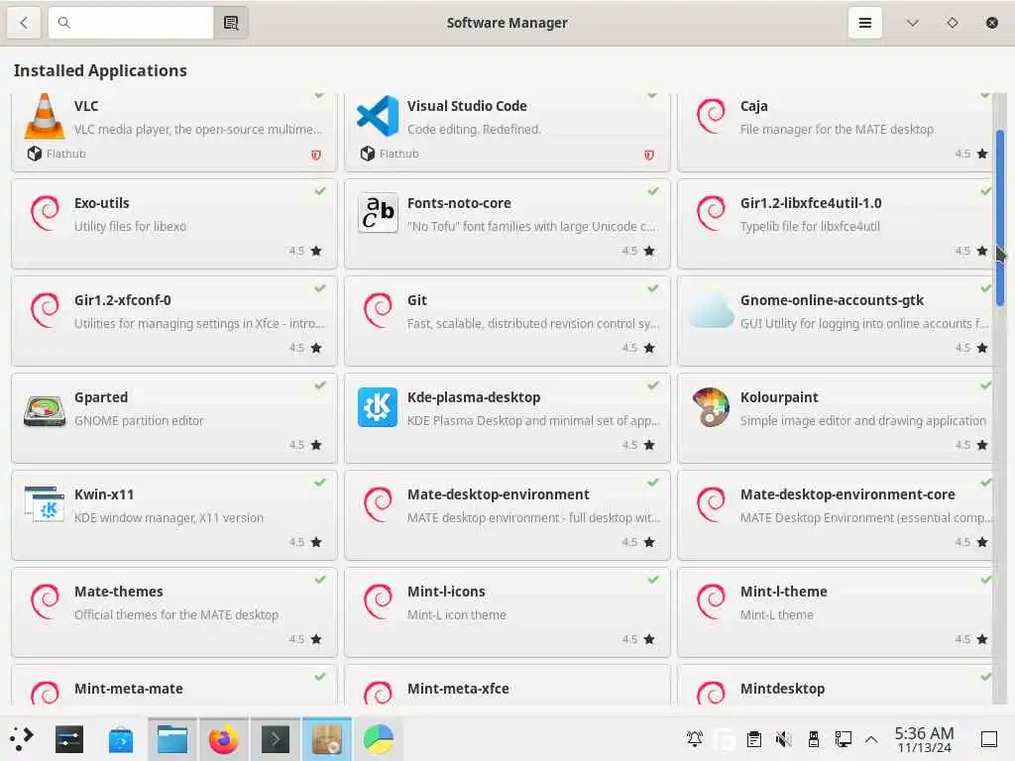Click the star rating on Git card
Screen dimensions: 1015x761
point(638,348)
